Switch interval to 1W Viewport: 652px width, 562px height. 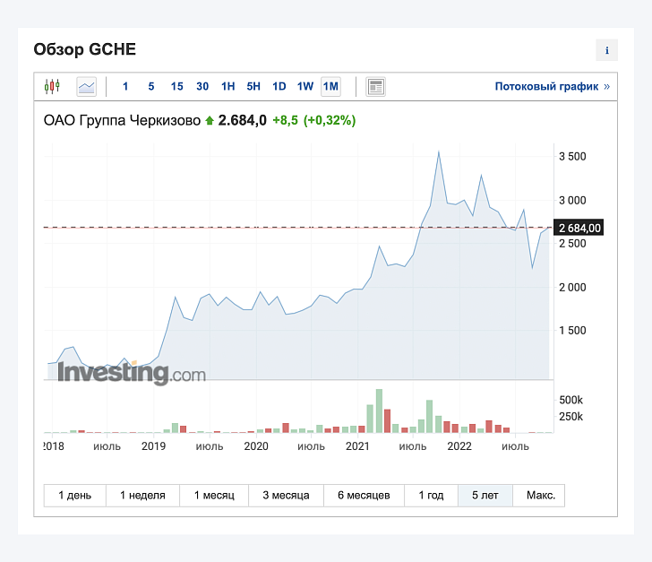pos(305,87)
